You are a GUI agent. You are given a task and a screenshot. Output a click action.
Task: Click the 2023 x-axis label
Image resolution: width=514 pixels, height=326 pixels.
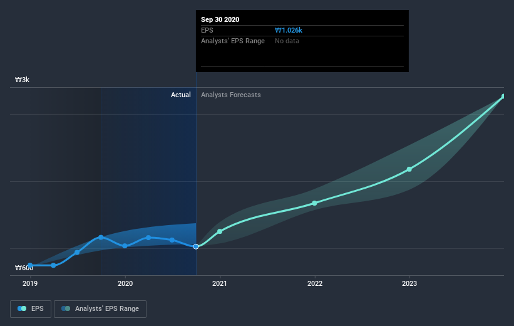pos(409,283)
